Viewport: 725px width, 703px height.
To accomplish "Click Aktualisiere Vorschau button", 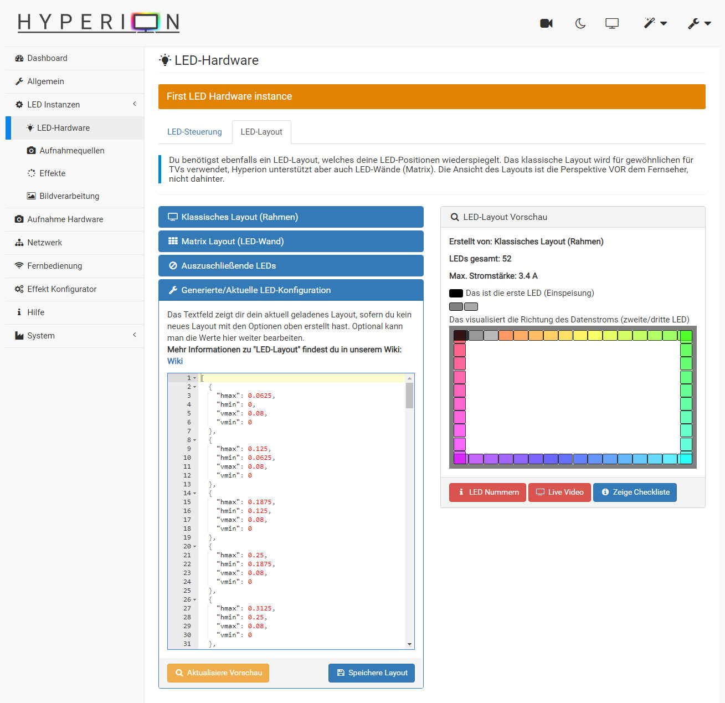I will [x=218, y=673].
